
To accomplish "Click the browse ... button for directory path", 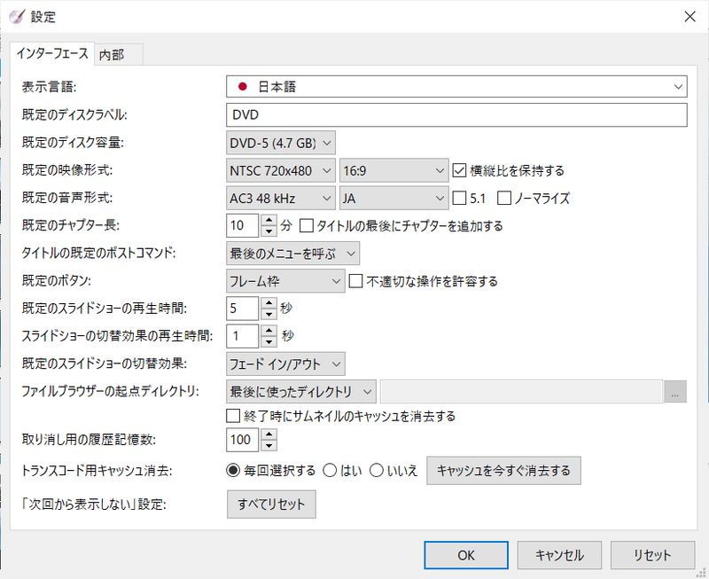I will (675, 391).
